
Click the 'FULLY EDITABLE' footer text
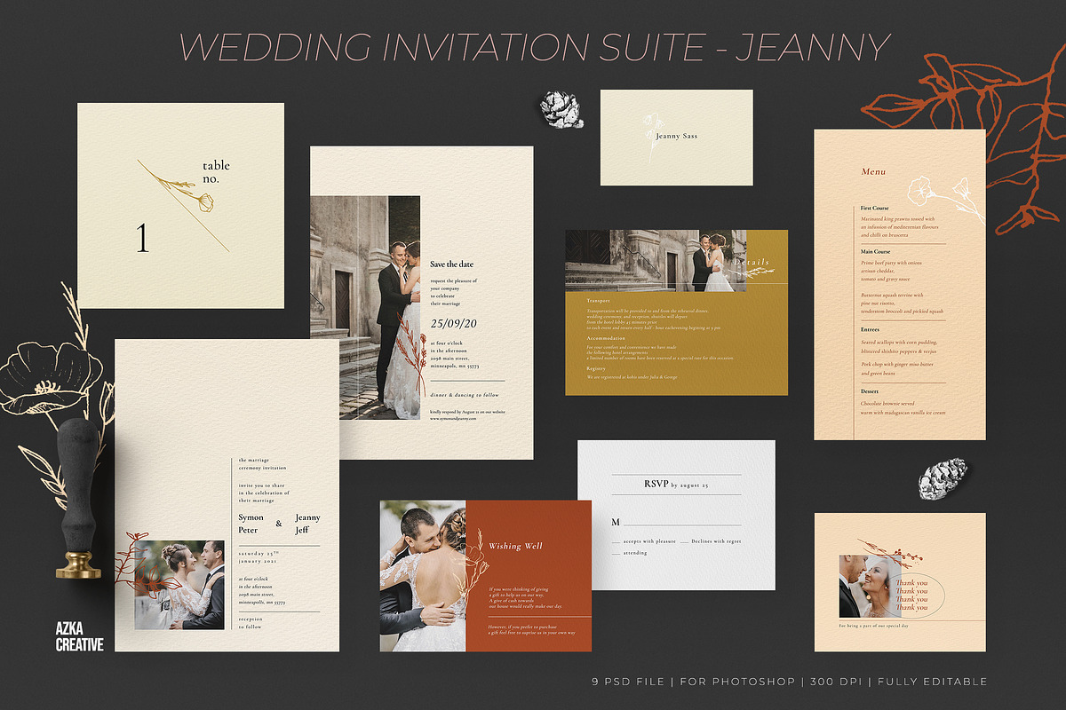pos(932,682)
